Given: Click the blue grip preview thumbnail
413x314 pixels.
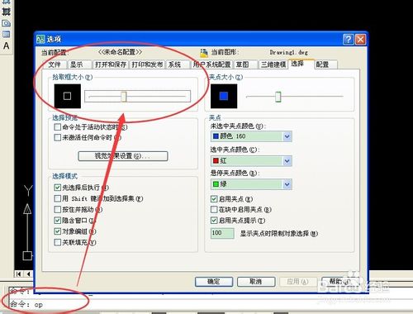Looking at the screenshot, I should pyautogui.click(x=224, y=96).
